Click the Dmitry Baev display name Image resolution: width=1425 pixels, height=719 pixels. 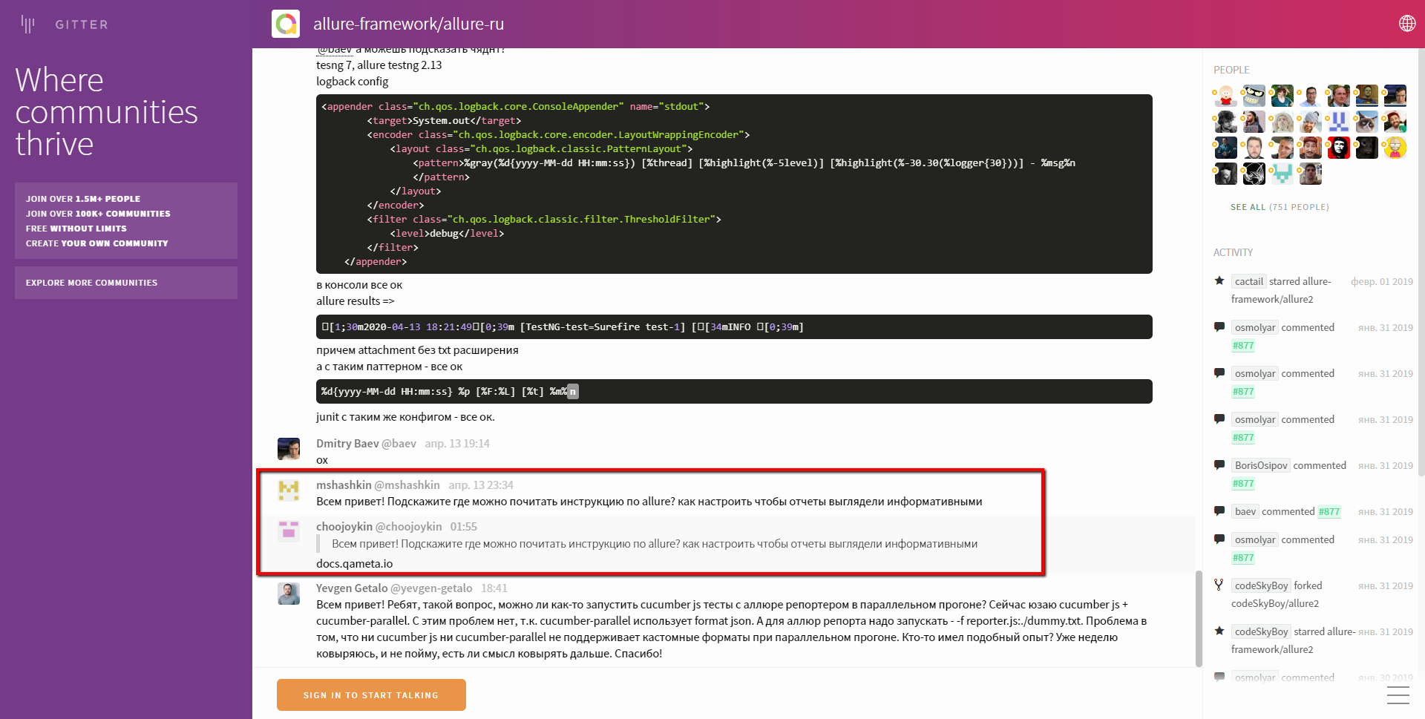point(347,444)
